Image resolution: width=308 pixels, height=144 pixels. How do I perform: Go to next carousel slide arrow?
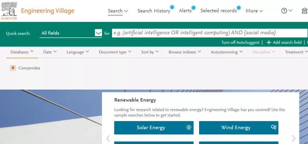(293, 138)
